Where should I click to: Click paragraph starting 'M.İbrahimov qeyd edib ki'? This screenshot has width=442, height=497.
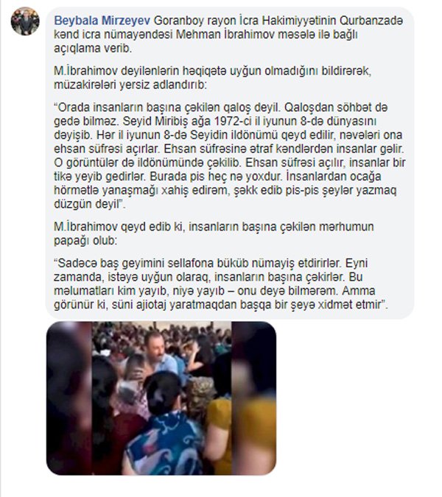[214, 233]
